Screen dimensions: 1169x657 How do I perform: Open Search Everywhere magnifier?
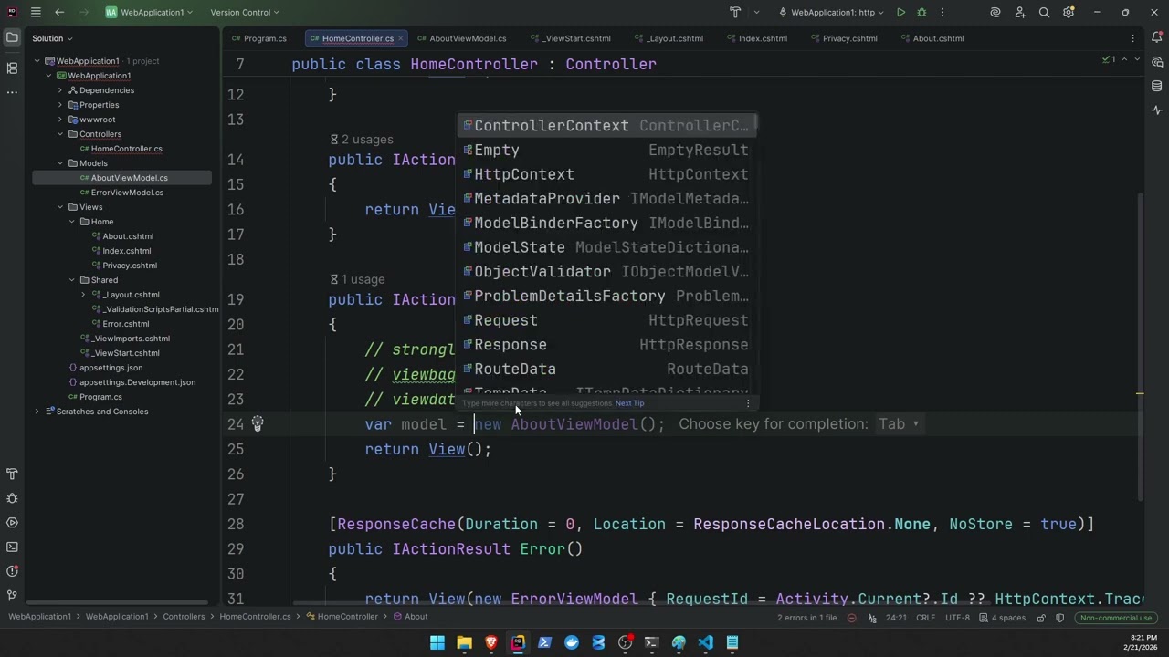[1044, 12]
